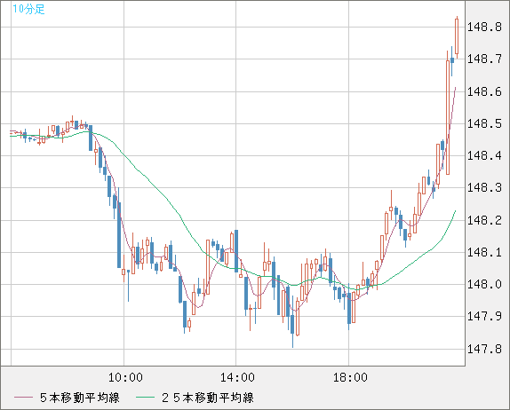The width and height of the screenshot is (510, 410).
Task: Click the 148.2 price axis label
Action: pyautogui.click(x=484, y=220)
